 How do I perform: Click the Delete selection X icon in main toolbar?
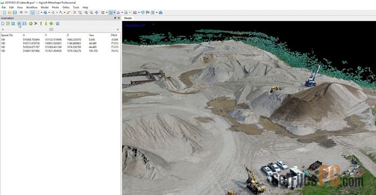pos(75,12)
